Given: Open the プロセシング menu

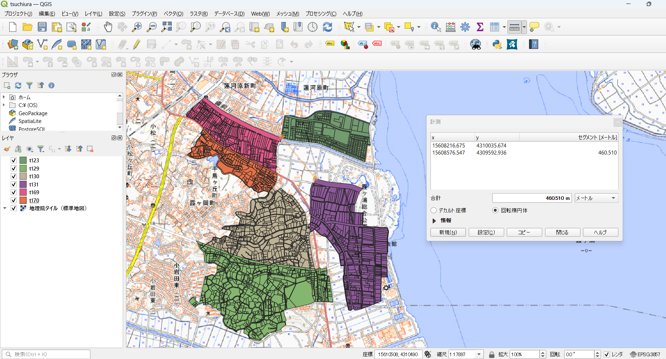Looking at the screenshot, I should (x=320, y=13).
